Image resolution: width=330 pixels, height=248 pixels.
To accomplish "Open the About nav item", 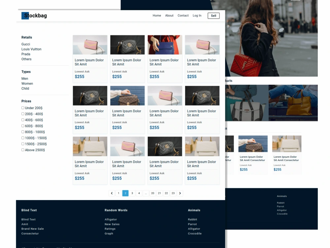I will [x=169, y=16].
